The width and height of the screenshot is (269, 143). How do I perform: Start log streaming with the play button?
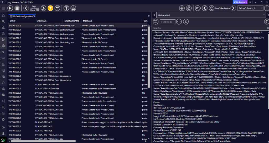[10, 8]
